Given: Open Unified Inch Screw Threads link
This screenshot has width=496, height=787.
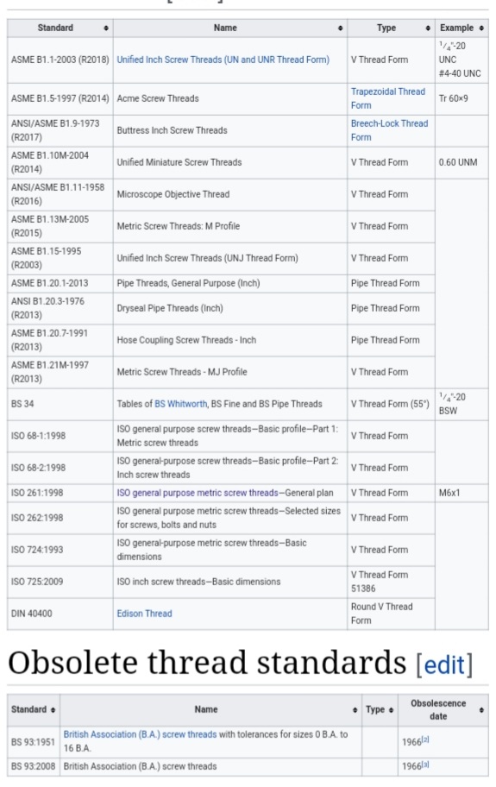Looking at the screenshot, I should tap(223, 60).
